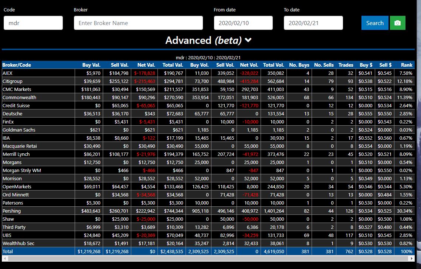The width and height of the screenshot is (421, 269).
Task: Sort by Buy Vol. column header
Action: click(200, 65)
